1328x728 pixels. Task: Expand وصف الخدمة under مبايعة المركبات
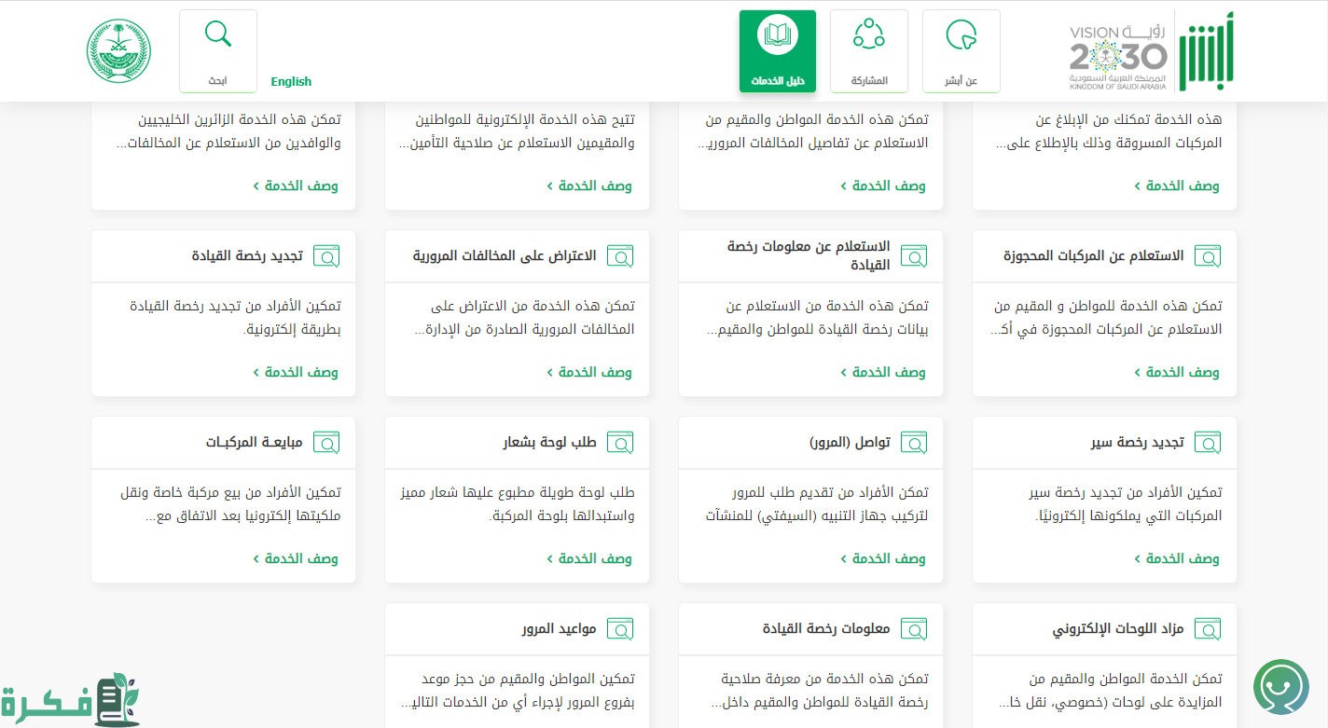pos(295,558)
